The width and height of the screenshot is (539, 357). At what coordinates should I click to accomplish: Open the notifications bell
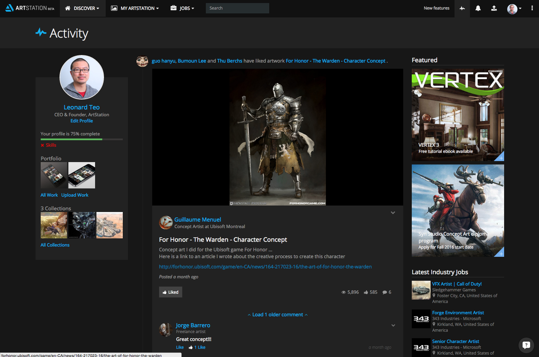click(x=478, y=8)
